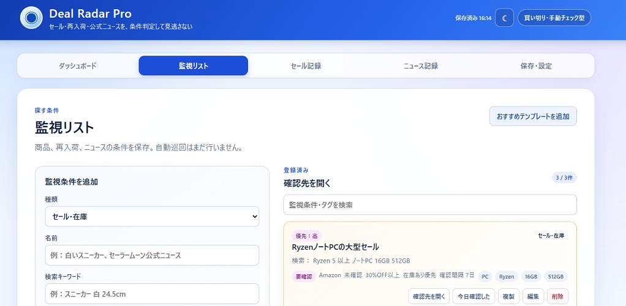Screen dimensions: 626x306
Task: Click the 編集 button on the Ryzen card
Action: pos(533,296)
